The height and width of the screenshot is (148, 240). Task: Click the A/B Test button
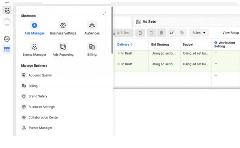coord(123,33)
